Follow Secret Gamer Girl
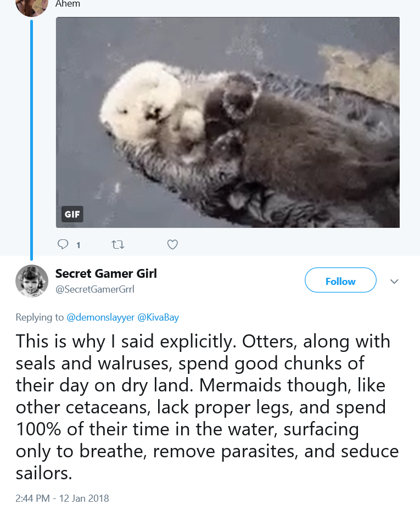This screenshot has width=420, height=510. pos(340,280)
